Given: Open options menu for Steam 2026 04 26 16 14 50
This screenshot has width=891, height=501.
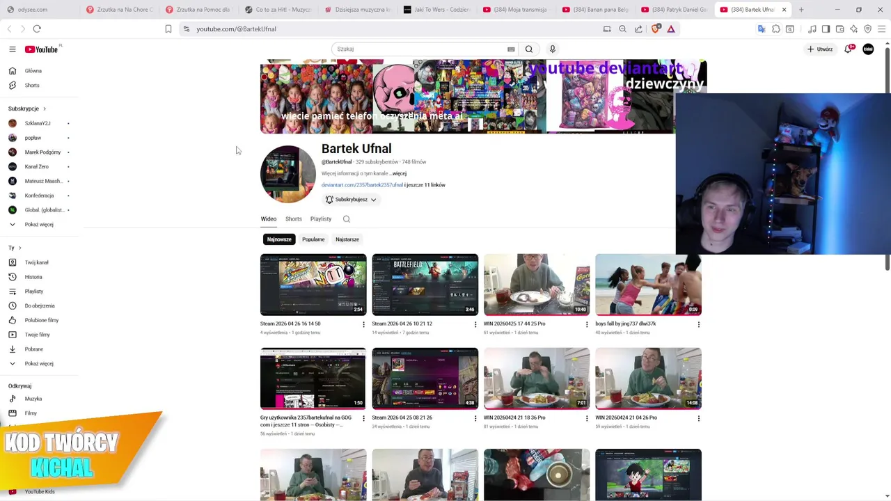Looking at the screenshot, I should 363,324.
